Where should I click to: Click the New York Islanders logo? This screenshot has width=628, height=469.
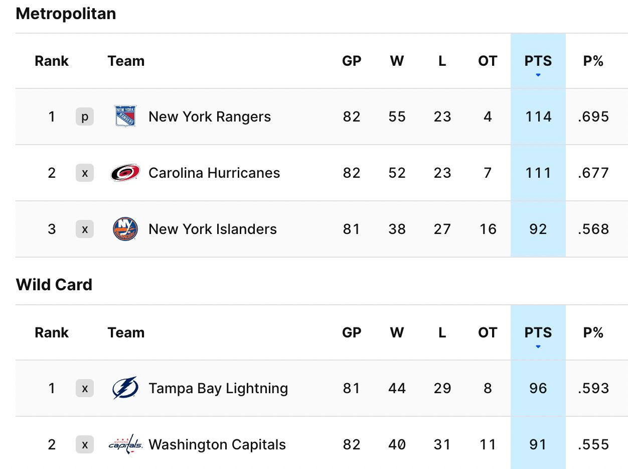pos(125,229)
